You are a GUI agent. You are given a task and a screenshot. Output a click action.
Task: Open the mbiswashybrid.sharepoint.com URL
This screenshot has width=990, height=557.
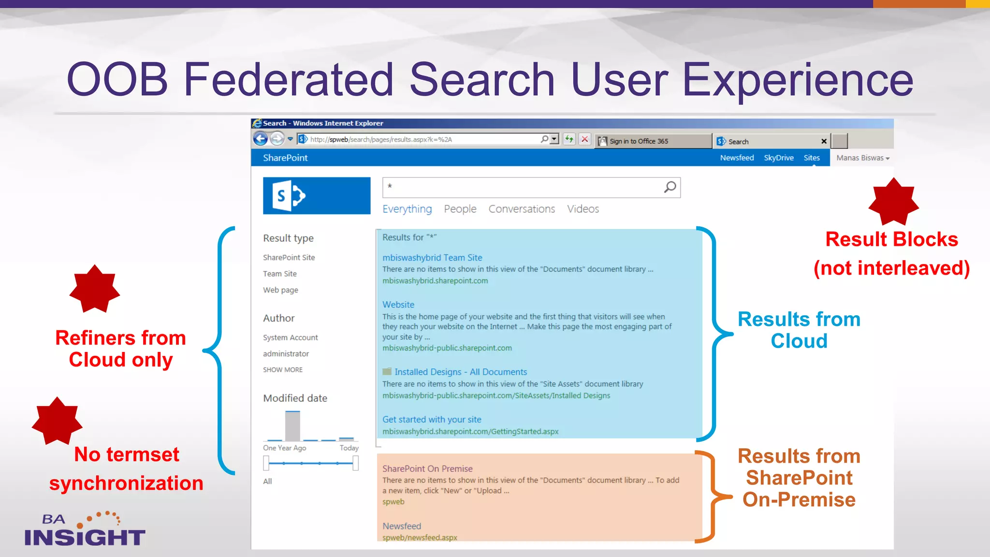(435, 281)
